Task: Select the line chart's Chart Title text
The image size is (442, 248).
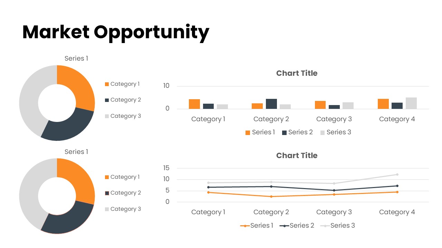Action: 297,156
